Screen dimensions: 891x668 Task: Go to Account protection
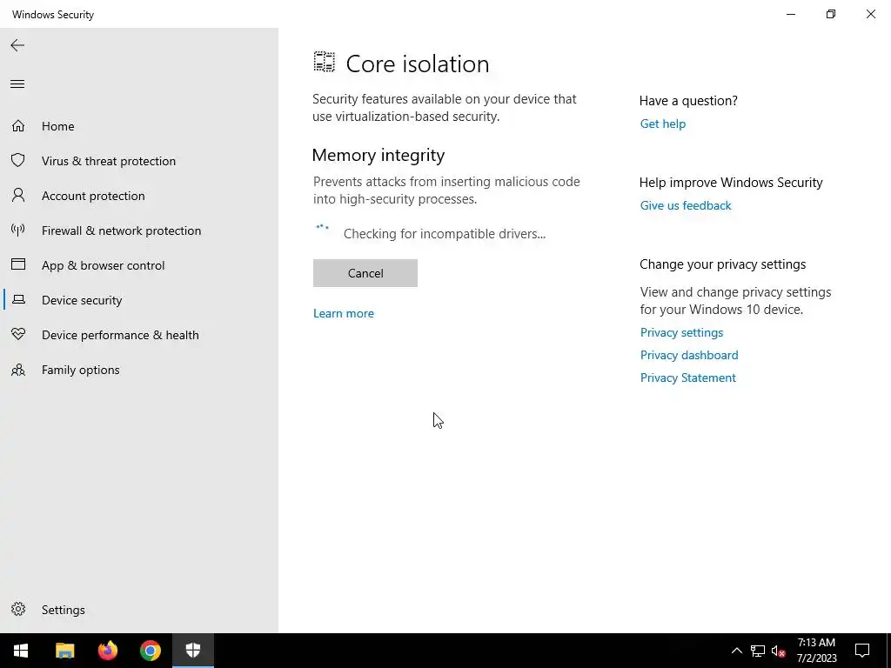(93, 196)
